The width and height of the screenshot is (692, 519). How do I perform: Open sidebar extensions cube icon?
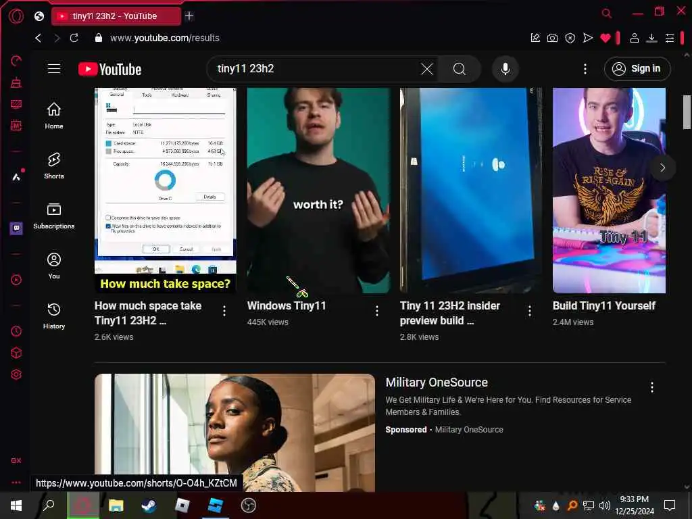coord(16,353)
